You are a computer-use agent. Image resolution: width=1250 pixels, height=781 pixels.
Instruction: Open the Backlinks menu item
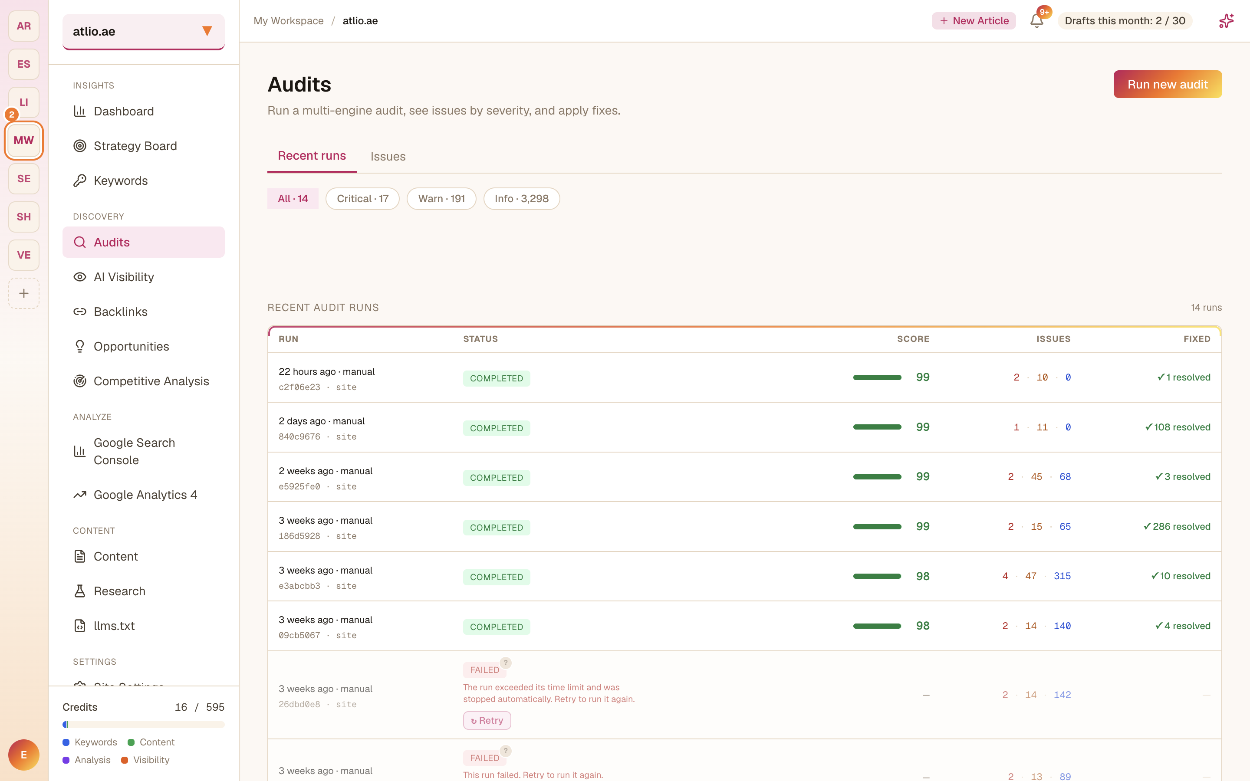pyautogui.click(x=144, y=312)
